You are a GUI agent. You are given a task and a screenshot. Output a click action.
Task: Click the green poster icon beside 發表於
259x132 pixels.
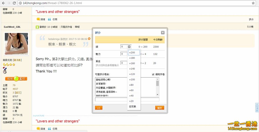click(37, 27)
